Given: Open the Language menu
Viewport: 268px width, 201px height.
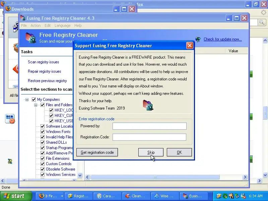Looking at the screenshot, I should click(x=63, y=25).
